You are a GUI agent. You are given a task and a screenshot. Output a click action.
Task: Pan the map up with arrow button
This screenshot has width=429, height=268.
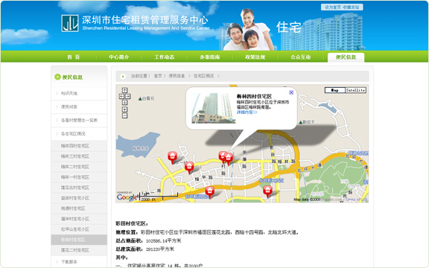(x=125, y=90)
